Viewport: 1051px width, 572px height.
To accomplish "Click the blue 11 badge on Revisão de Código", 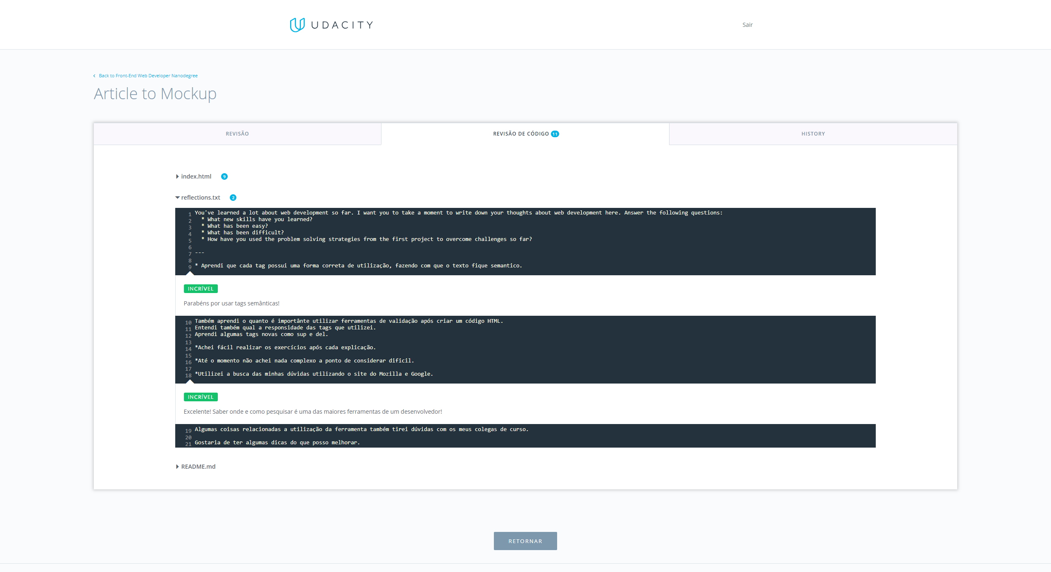I will coord(555,134).
